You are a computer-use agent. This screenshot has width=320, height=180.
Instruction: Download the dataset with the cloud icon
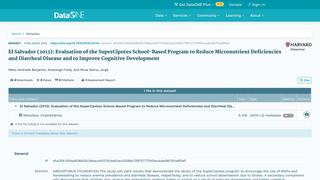coord(306,114)
